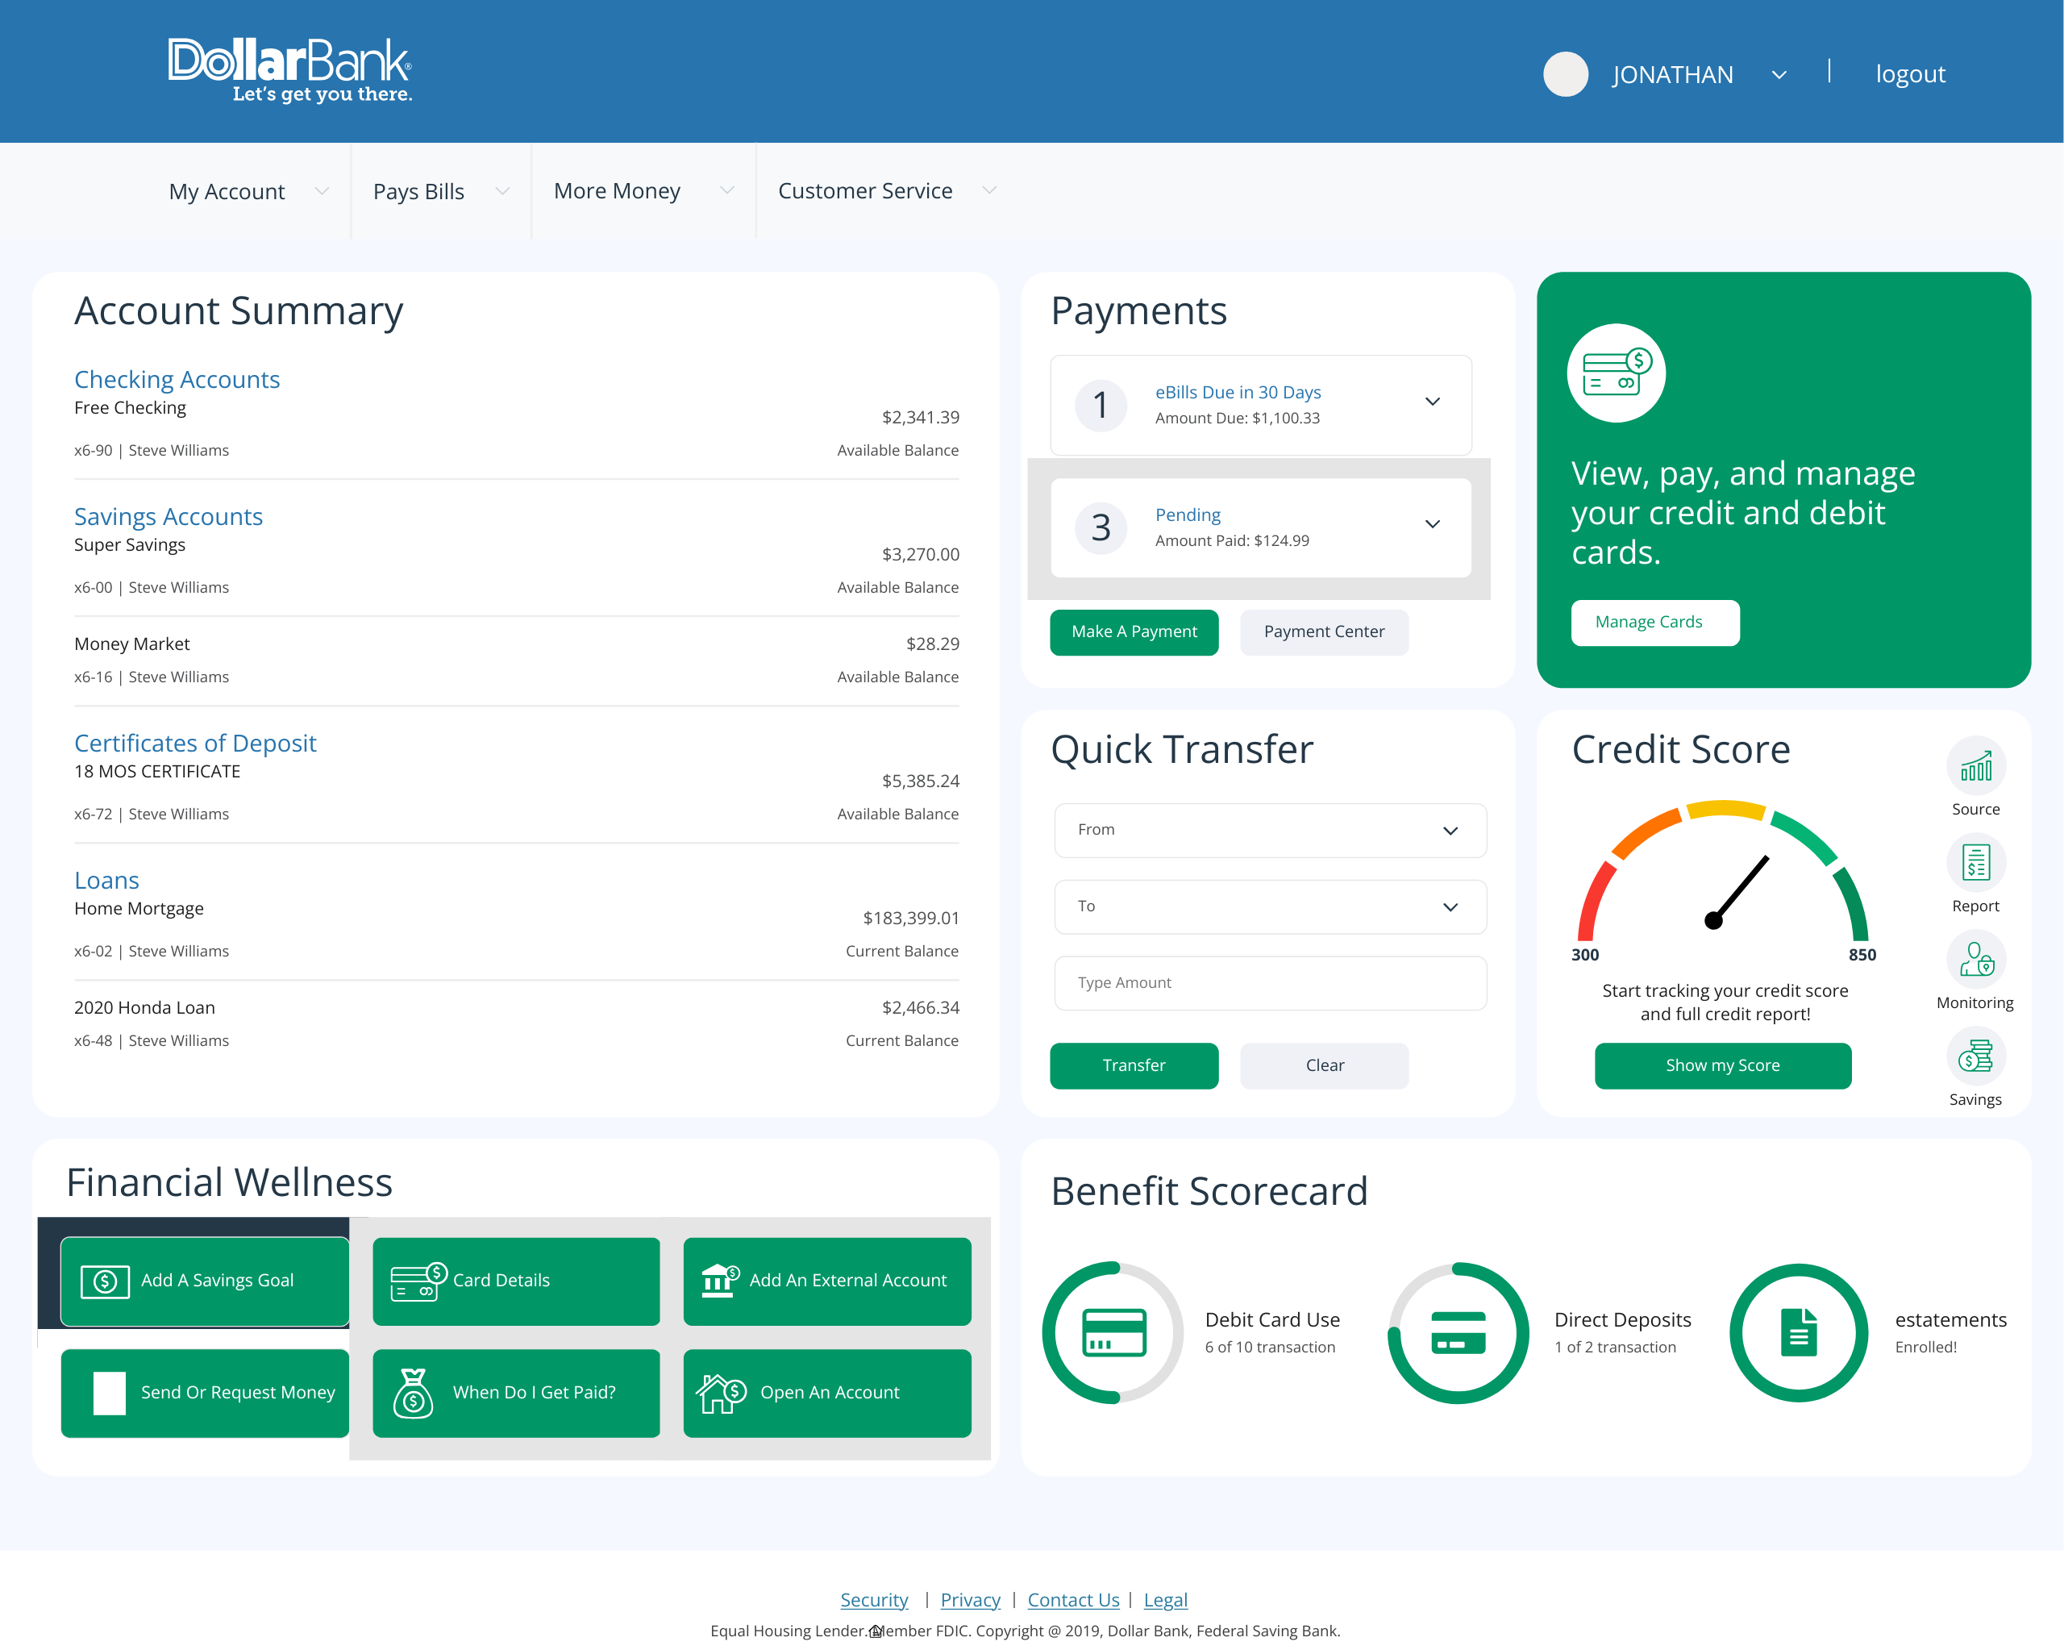Screen dimensions: 2064x1650
Task: Open the To account dropdown
Action: [x=1269, y=907]
